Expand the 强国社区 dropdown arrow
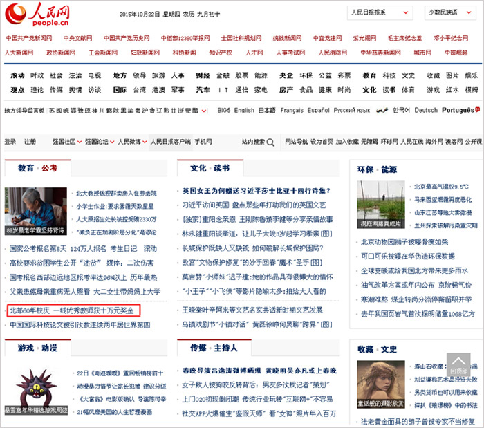Image resolution: width=484 pixels, height=428 pixels. (78, 142)
